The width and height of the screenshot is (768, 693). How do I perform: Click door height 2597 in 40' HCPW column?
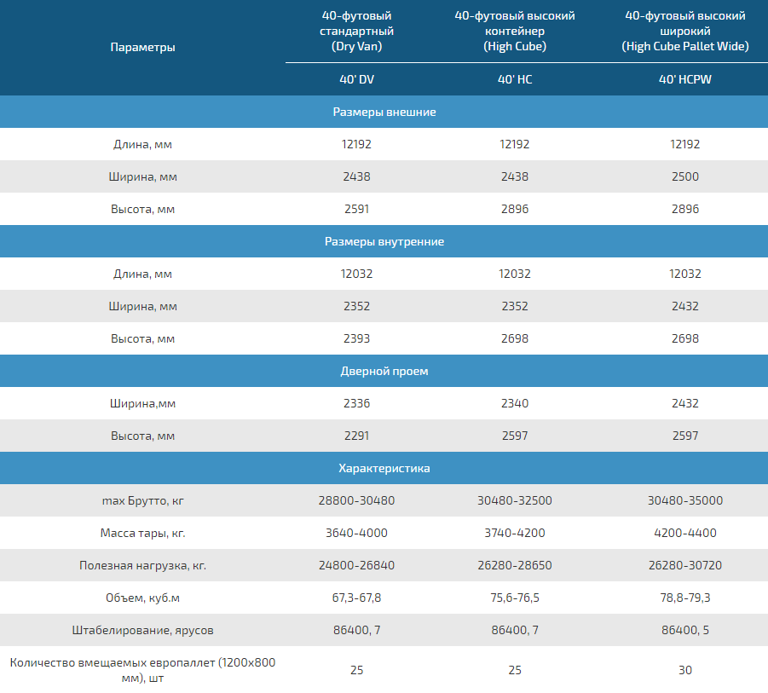click(685, 436)
